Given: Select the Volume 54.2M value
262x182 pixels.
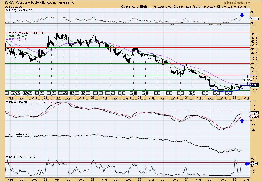Looking at the screenshot, I should (204, 6).
